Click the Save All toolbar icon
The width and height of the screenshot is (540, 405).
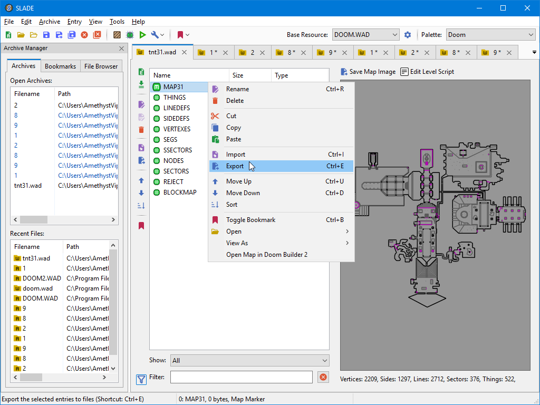tap(72, 35)
